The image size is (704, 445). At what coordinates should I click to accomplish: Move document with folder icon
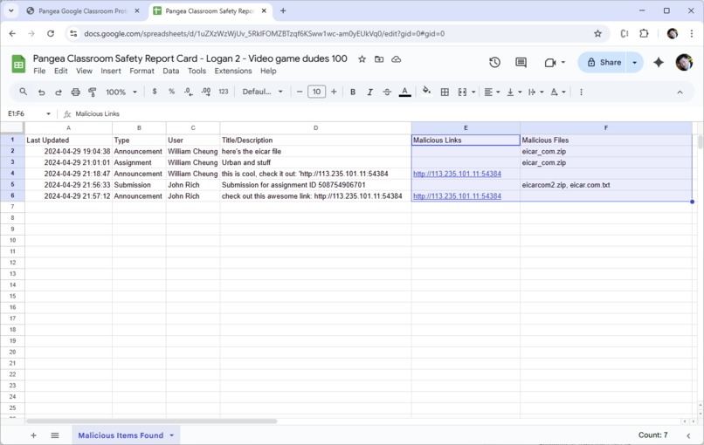pyautogui.click(x=379, y=59)
